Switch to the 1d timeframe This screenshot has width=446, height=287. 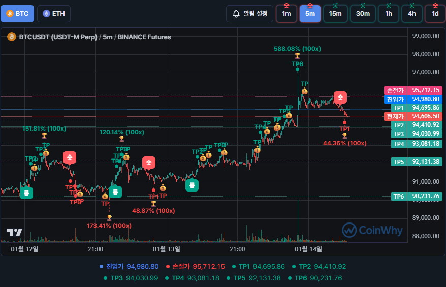click(x=435, y=13)
